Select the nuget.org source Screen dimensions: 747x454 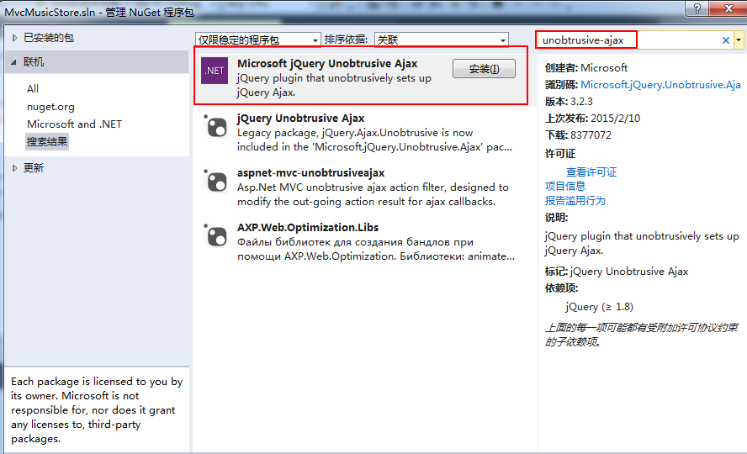[x=50, y=107]
